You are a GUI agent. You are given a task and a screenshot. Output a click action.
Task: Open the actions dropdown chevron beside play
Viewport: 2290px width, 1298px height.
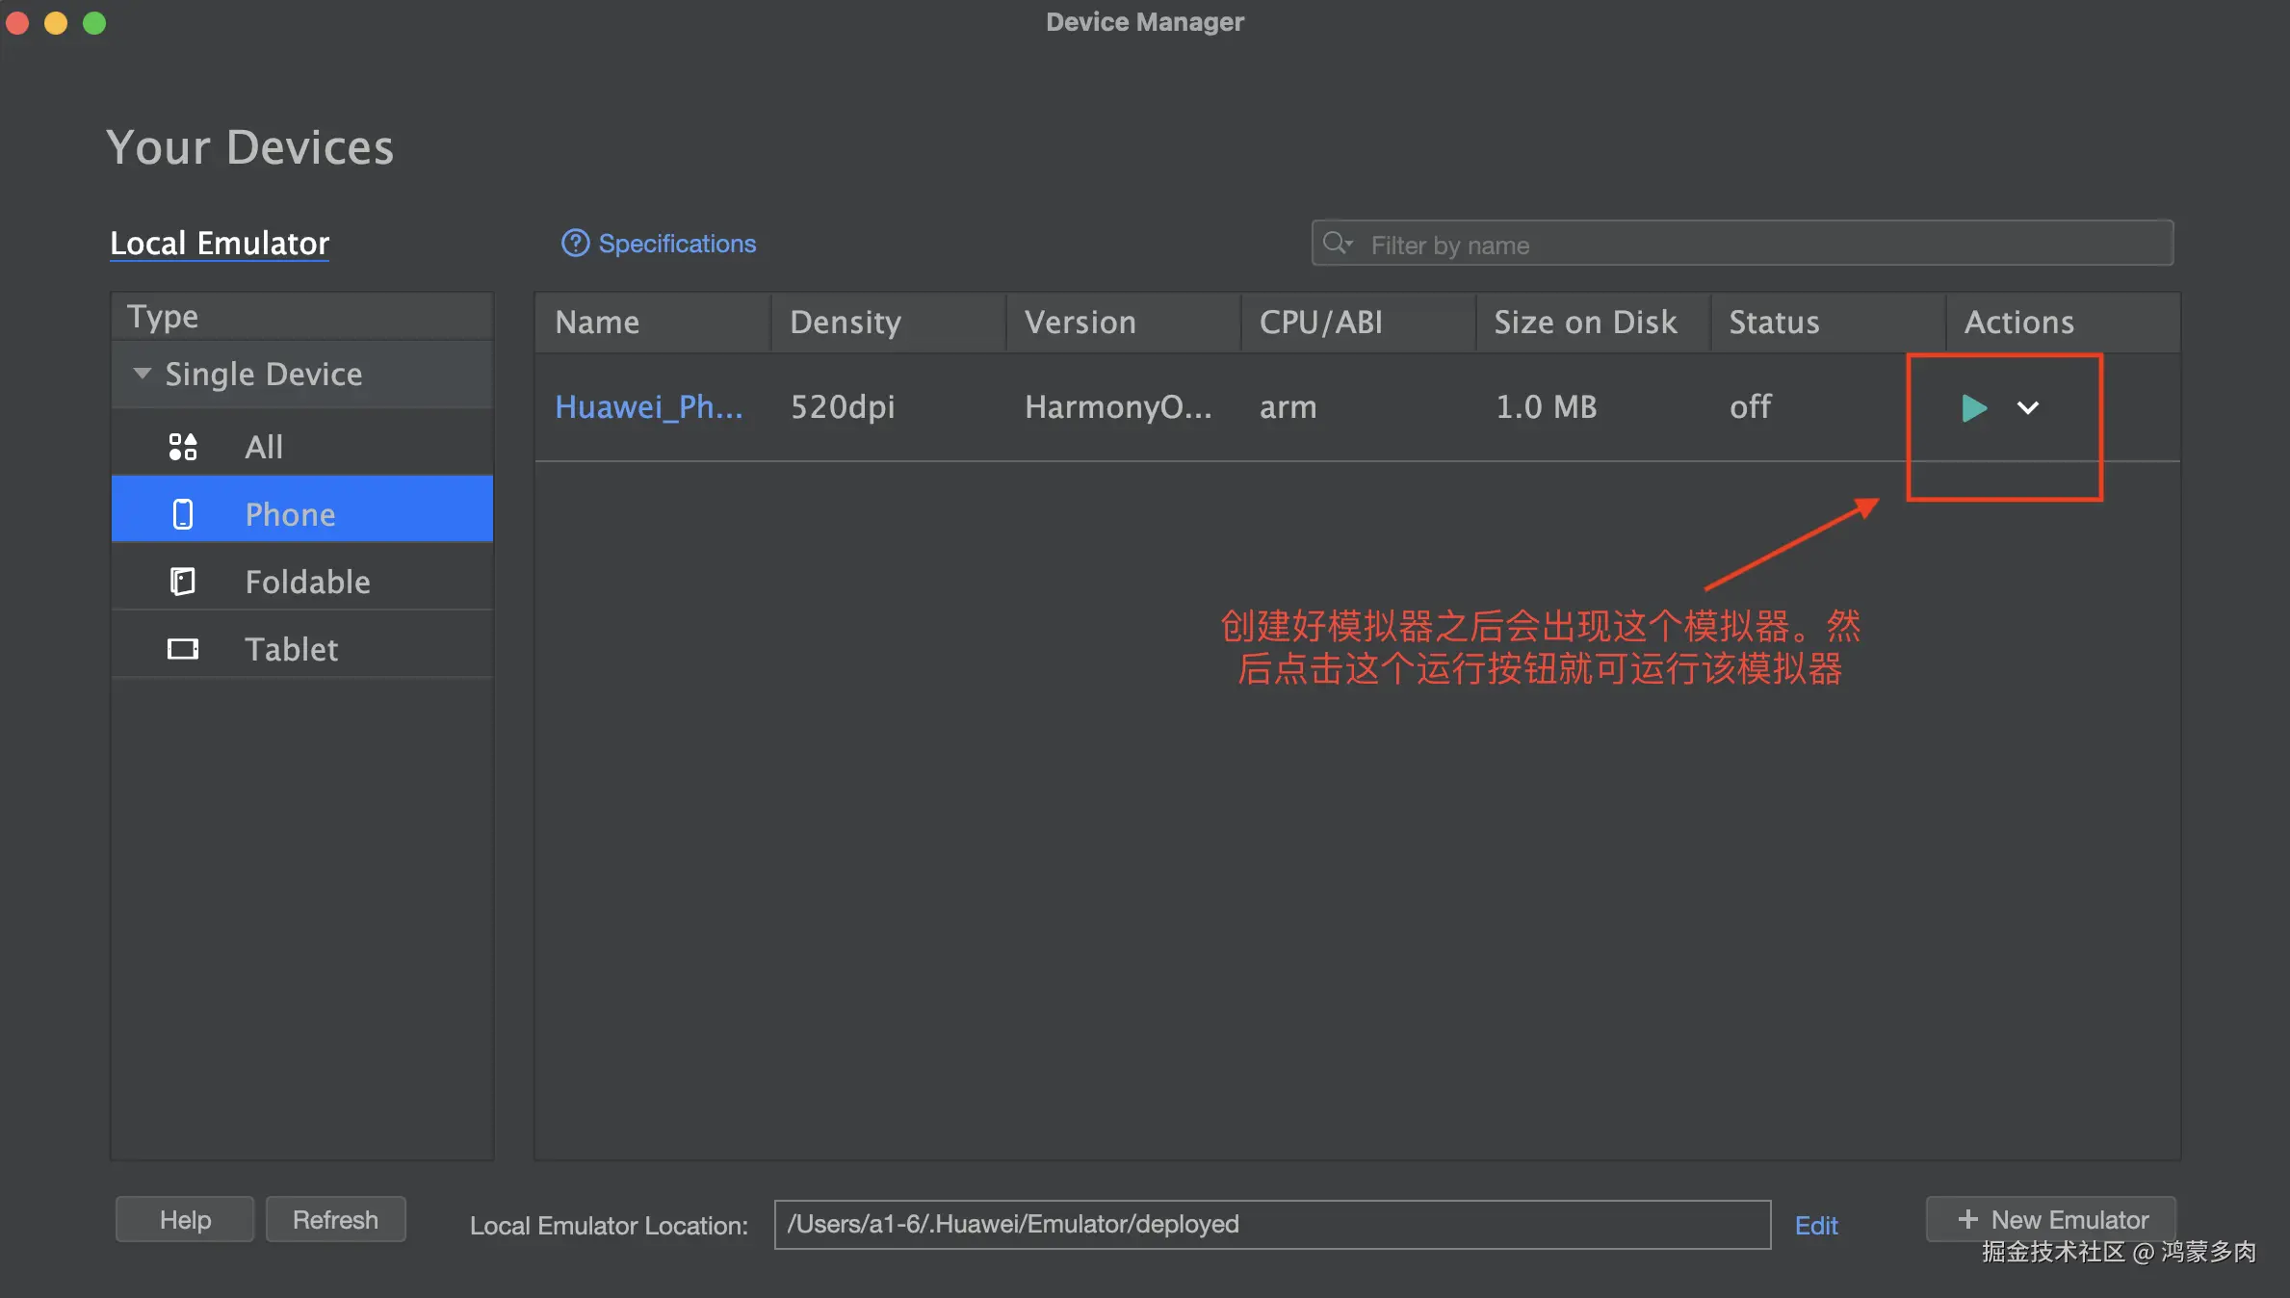pyautogui.click(x=2027, y=408)
